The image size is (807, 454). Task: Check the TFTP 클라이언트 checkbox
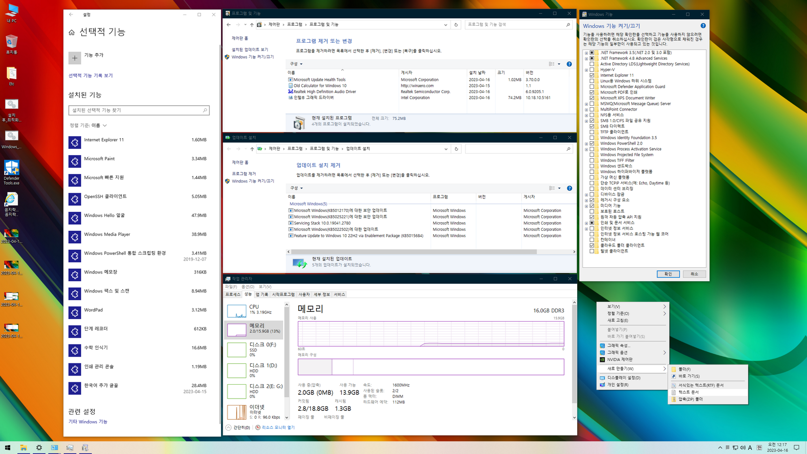coord(592,132)
